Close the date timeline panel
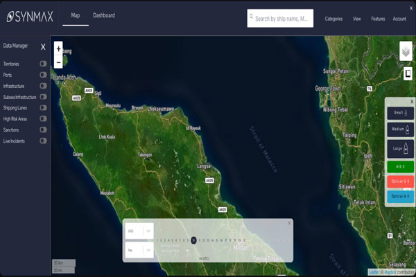The width and height of the screenshot is (416, 277). 289,223
